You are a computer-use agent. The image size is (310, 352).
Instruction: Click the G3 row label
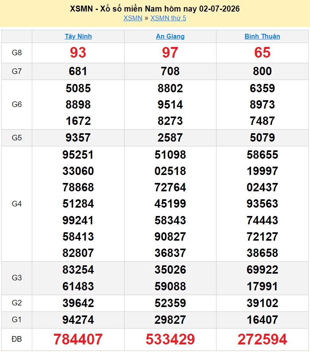[x=17, y=278]
